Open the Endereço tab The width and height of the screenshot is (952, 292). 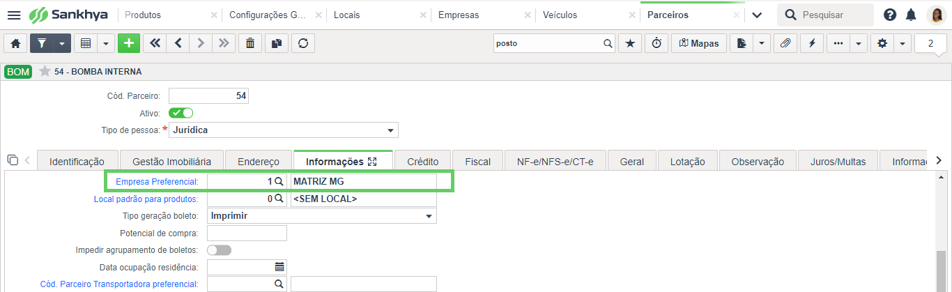click(259, 161)
